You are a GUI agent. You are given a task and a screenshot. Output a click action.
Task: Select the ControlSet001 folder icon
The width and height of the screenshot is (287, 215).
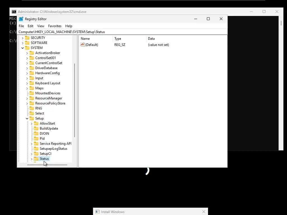click(32, 58)
